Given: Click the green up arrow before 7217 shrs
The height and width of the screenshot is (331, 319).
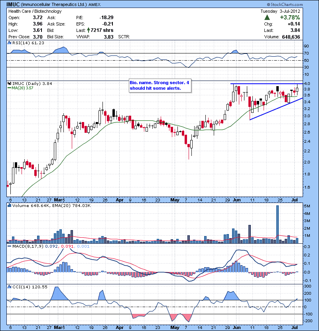Looking at the screenshot, I should (x=89, y=30).
